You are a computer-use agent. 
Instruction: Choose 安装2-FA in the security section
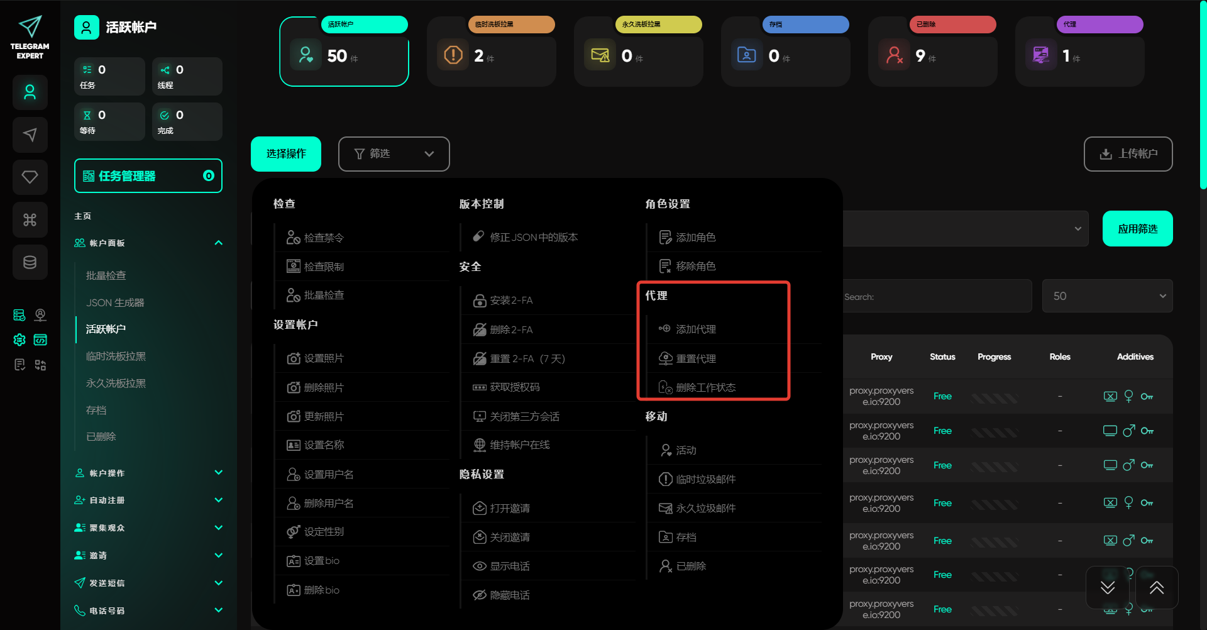click(x=511, y=301)
